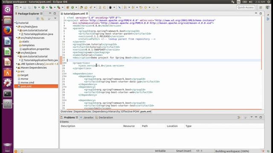Screen dimensions: 273x153
Task: Collapse the tutorial project node
Action: 15,23
